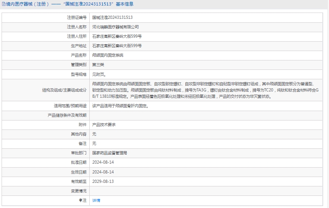Click the date value in 批准日期 row

click(x=103, y=162)
